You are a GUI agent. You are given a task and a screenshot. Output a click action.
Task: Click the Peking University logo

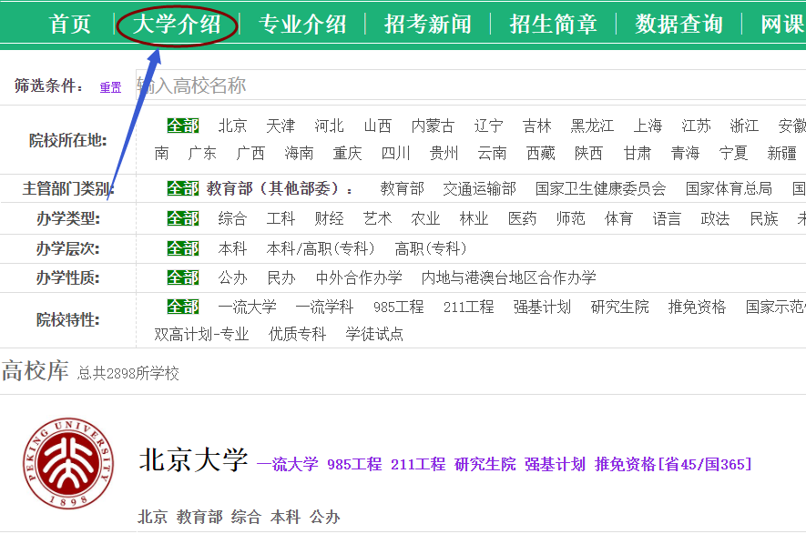pos(69,464)
